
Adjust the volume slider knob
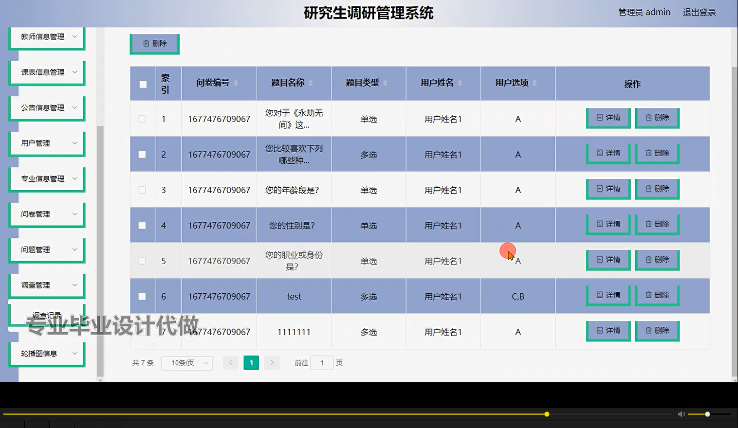pos(707,414)
